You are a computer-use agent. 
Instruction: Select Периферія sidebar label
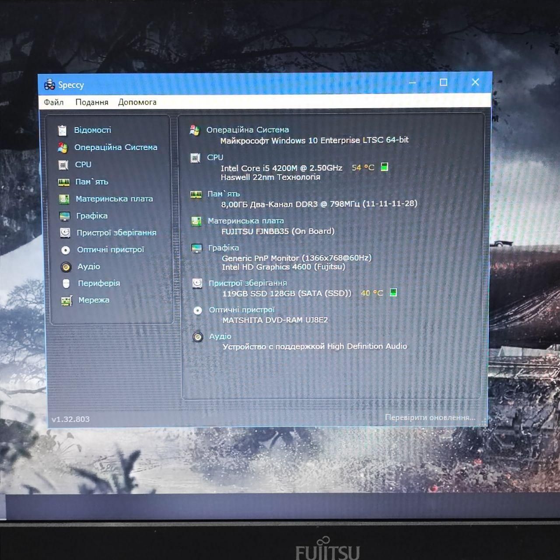click(x=99, y=283)
